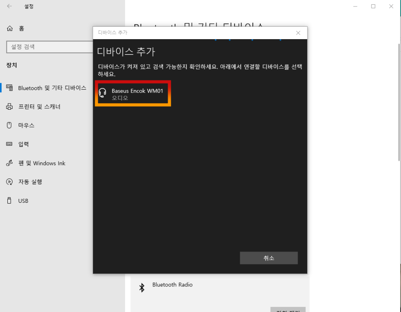The image size is (401, 312).
Task: Open the '마우스' settings section
Action: coord(26,125)
